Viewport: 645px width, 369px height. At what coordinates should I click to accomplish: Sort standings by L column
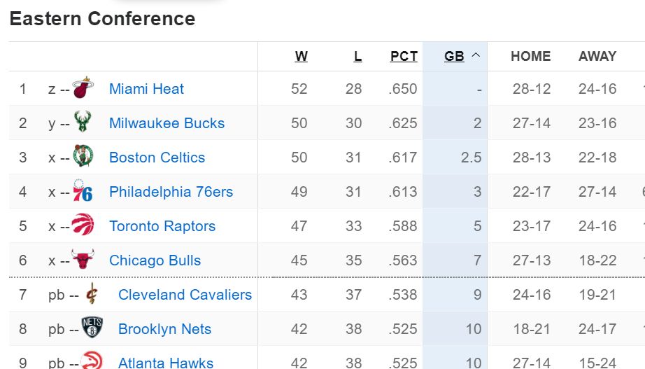pos(357,57)
